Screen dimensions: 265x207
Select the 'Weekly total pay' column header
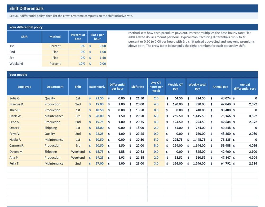197,87
